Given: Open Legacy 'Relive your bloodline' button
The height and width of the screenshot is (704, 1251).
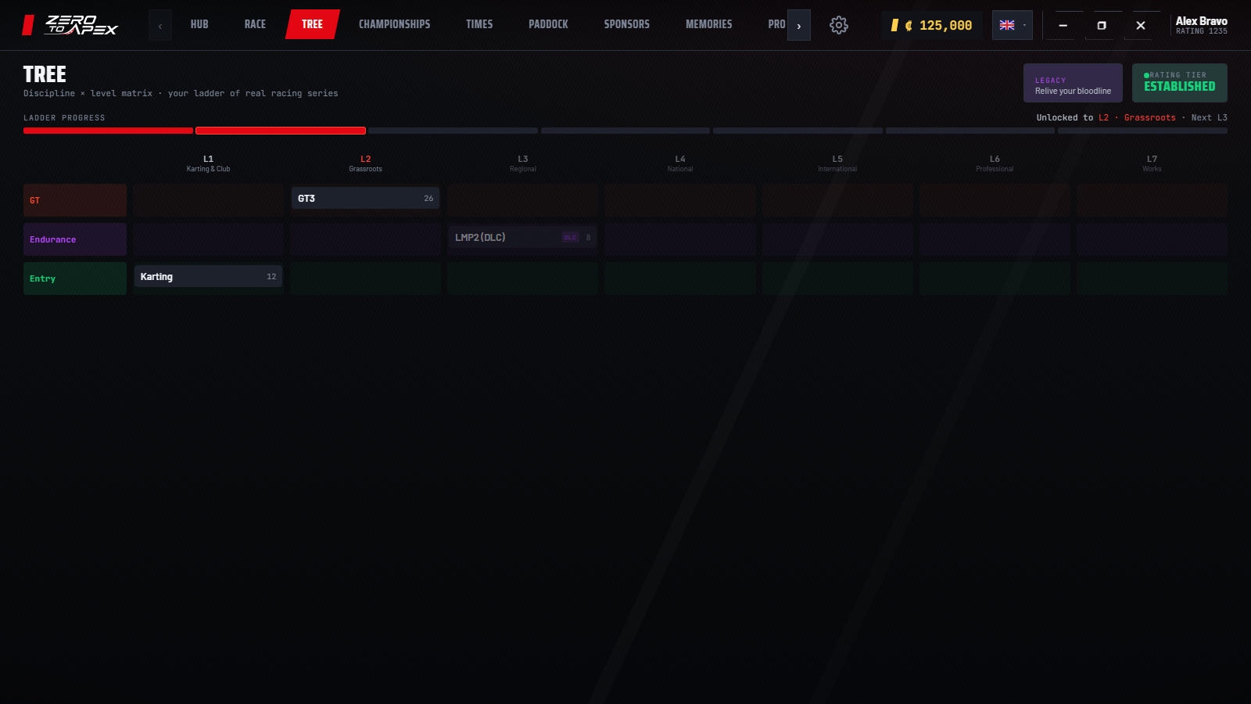Looking at the screenshot, I should 1073,83.
